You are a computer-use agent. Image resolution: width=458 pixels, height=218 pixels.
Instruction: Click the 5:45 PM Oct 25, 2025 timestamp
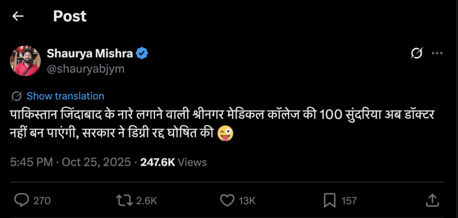(x=71, y=162)
